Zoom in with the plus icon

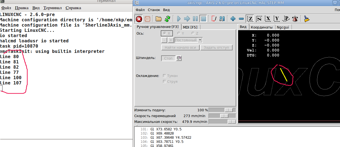point(233,19)
